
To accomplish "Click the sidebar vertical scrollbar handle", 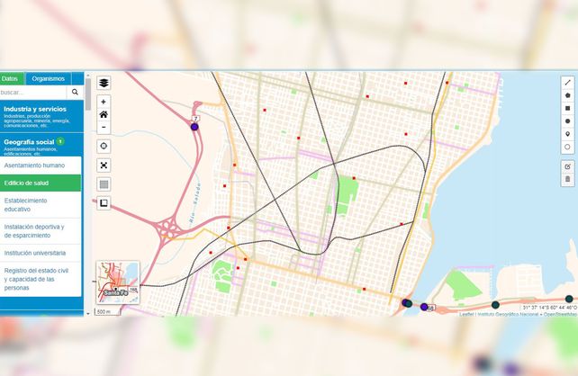I will (x=87, y=94).
